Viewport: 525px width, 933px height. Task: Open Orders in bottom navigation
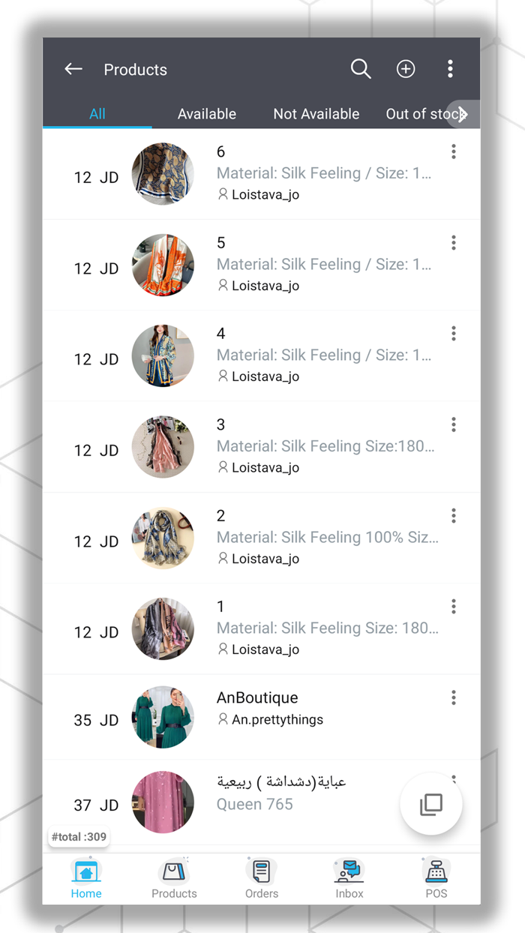pos(261,879)
